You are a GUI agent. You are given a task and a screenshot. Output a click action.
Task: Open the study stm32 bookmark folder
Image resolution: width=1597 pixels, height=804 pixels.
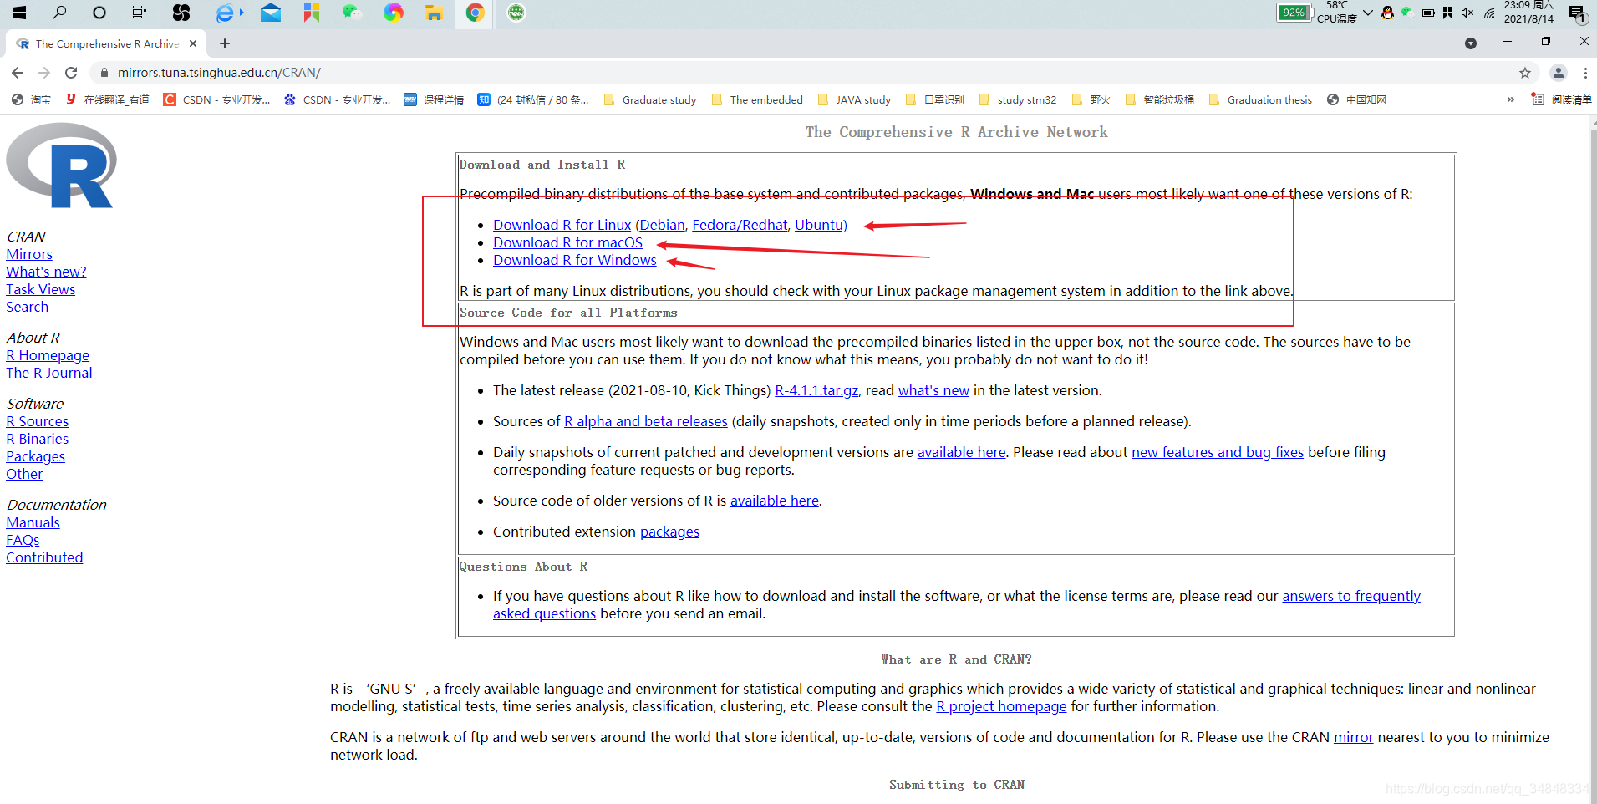pos(1018,99)
